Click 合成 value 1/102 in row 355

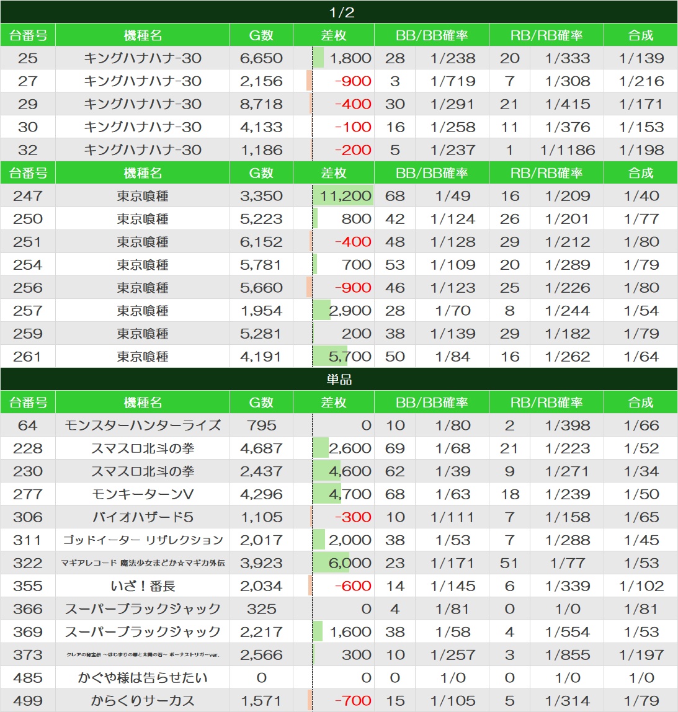point(641,585)
